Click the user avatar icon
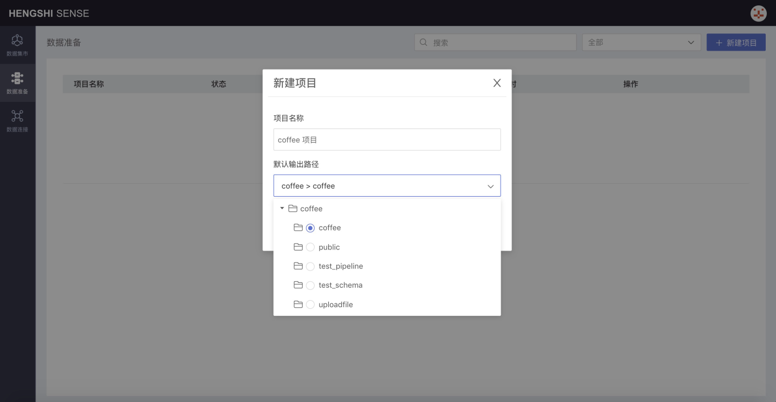The height and width of the screenshot is (402, 776). 758,13
